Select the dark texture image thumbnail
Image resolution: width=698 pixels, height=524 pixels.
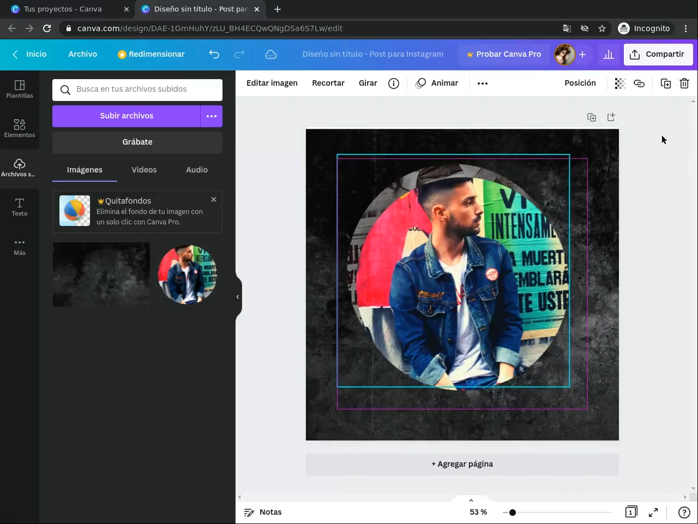pos(101,275)
